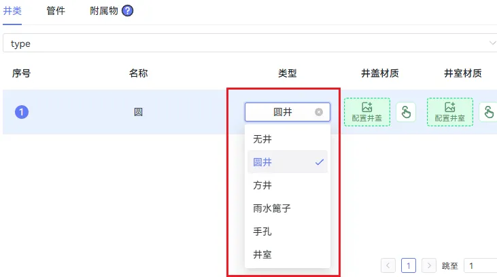Select the 手孔 option

(288, 232)
